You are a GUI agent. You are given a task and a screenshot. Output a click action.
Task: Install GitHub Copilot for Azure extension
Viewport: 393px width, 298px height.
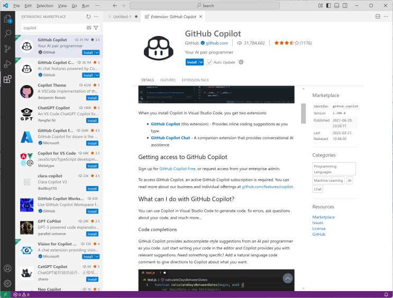[92, 143]
